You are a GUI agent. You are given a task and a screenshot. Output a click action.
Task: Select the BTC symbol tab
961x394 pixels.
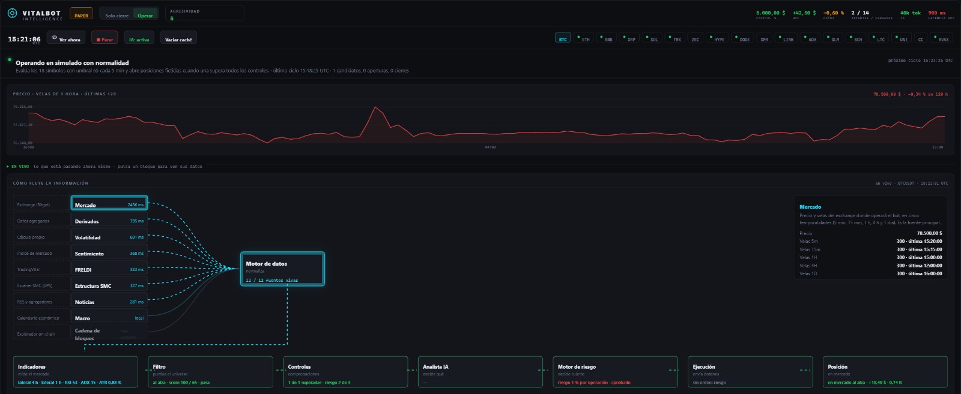pos(563,38)
